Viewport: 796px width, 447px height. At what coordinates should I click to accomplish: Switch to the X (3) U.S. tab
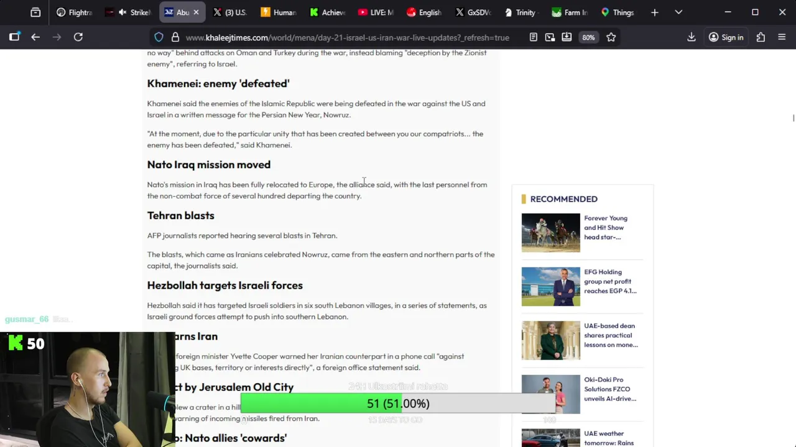230,12
